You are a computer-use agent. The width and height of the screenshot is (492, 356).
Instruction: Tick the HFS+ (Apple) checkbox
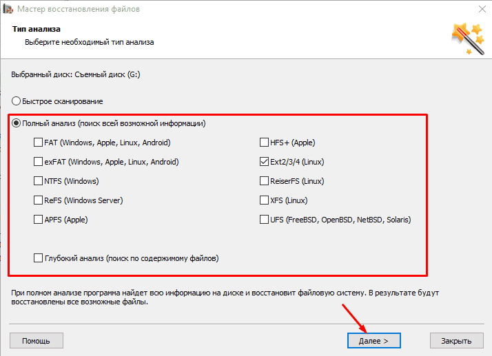265,143
